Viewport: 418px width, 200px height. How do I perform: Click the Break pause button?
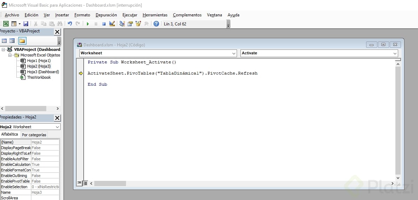pos(96,24)
